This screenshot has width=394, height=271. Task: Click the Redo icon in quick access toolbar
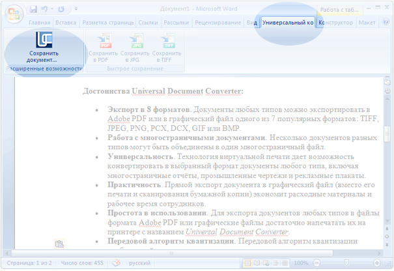click(61, 9)
